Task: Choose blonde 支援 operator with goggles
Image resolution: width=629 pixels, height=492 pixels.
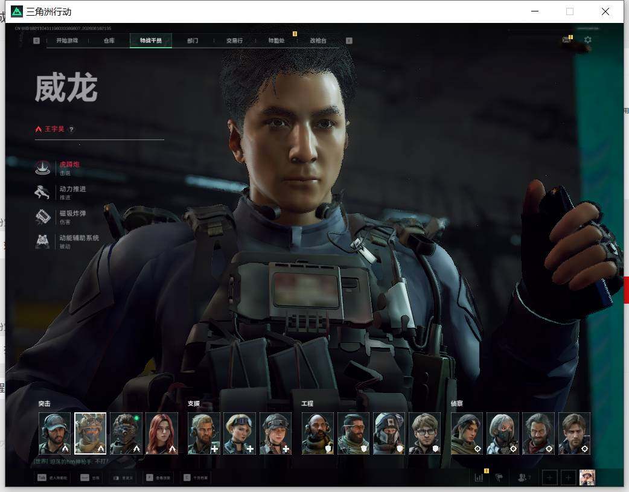Action: [x=240, y=433]
